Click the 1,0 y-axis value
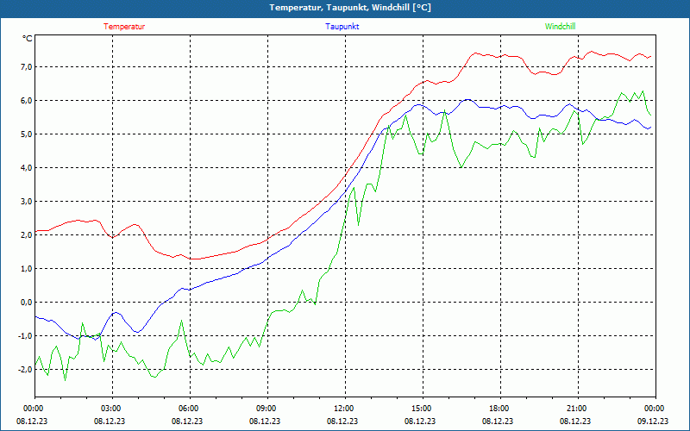Screen dimensions: 690x431 [26, 269]
